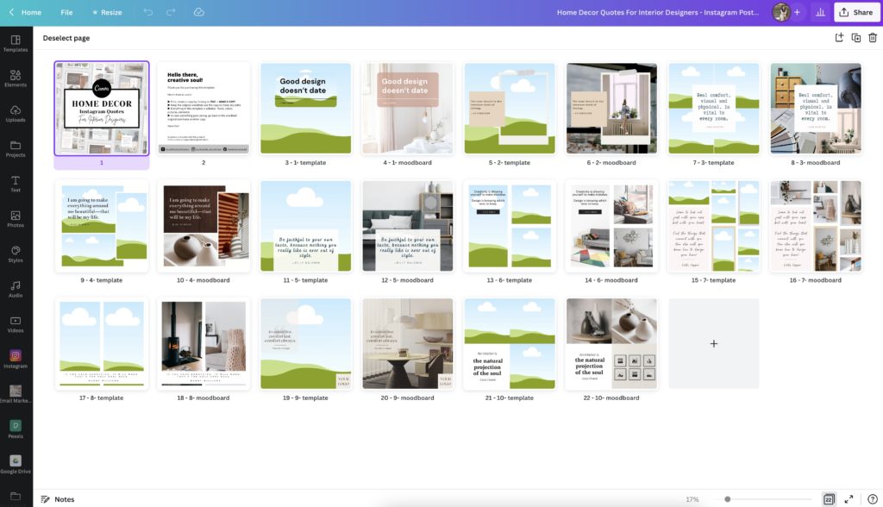This screenshot has width=883, height=507.
Task: Select the 8 - 3- moodboard page
Action: tap(816, 108)
